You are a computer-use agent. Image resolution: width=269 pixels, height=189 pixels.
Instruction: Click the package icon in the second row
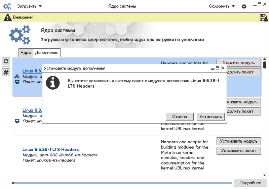(17, 121)
